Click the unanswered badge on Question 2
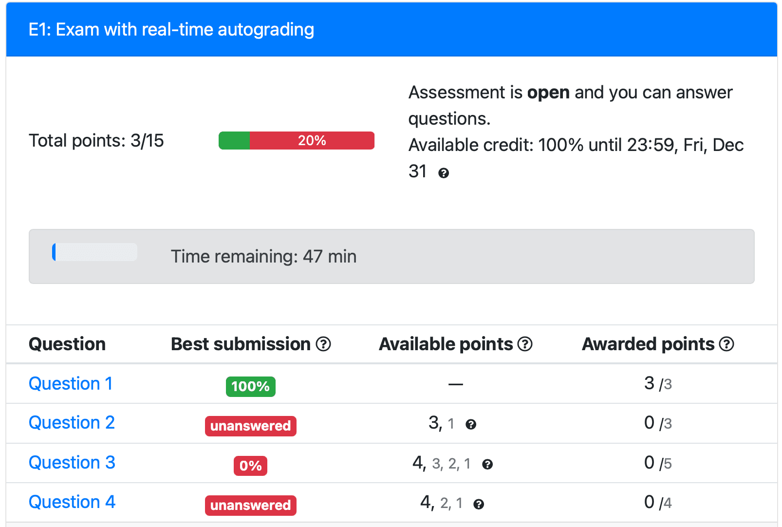 pyautogui.click(x=250, y=426)
